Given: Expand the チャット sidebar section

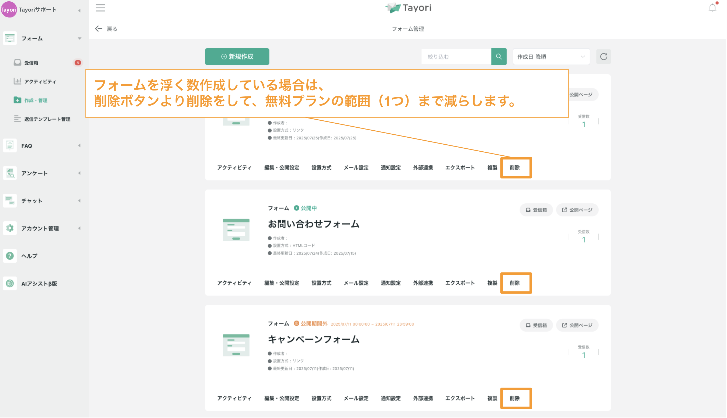Looking at the screenshot, I should (x=79, y=201).
